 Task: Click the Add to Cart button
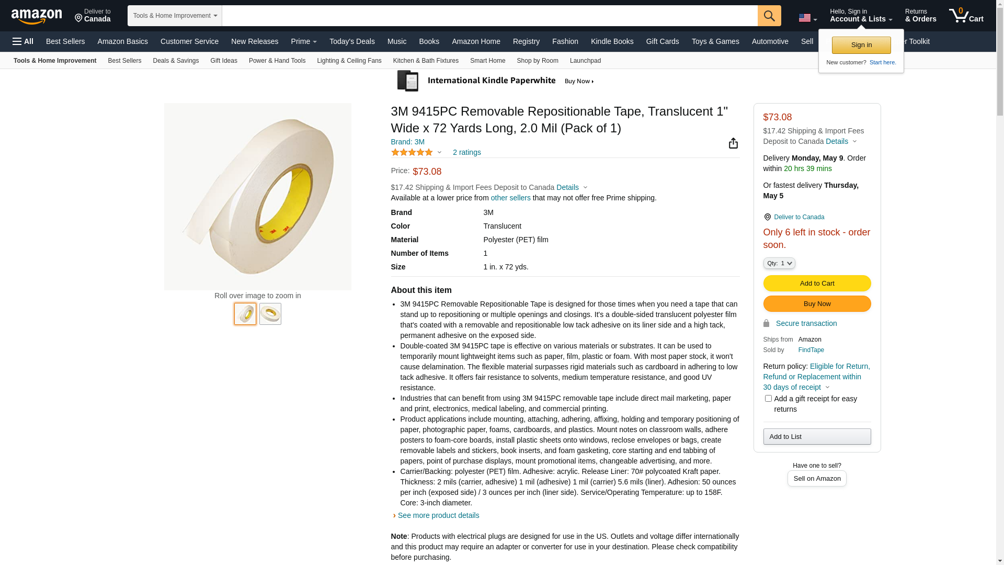tap(817, 284)
